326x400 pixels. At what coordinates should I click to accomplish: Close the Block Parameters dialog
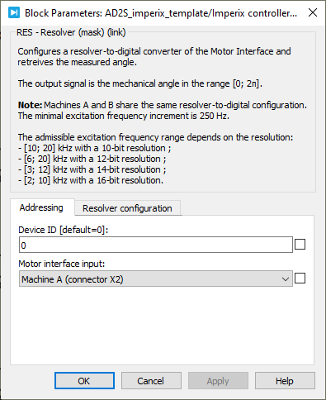pyautogui.click(x=313, y=12)
